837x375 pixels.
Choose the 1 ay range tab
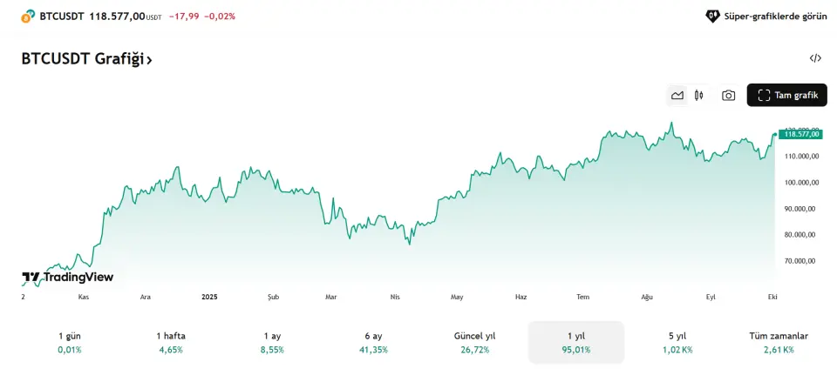[272, 342]
